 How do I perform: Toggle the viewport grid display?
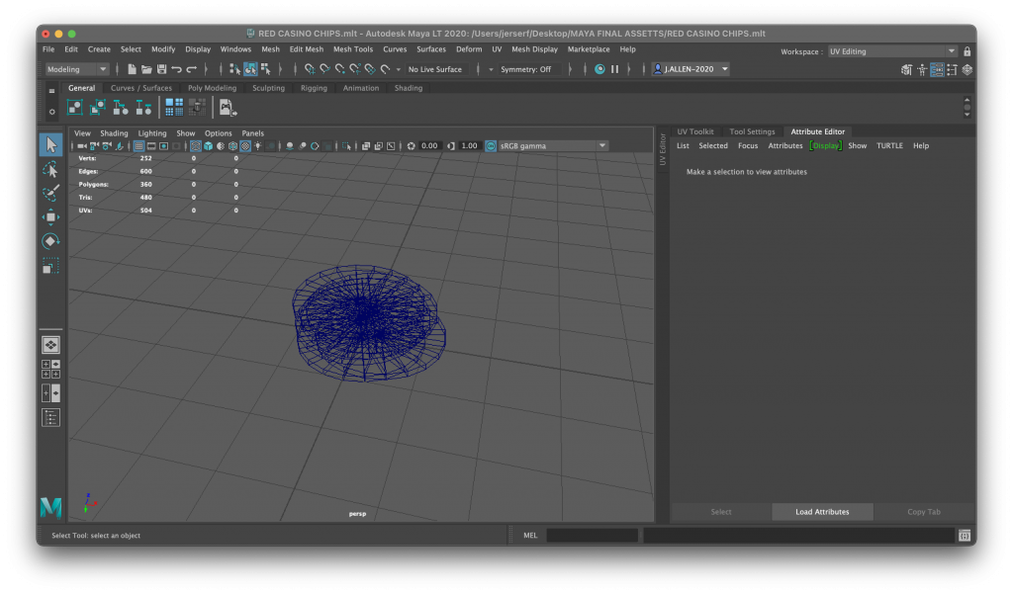point(139,145)
